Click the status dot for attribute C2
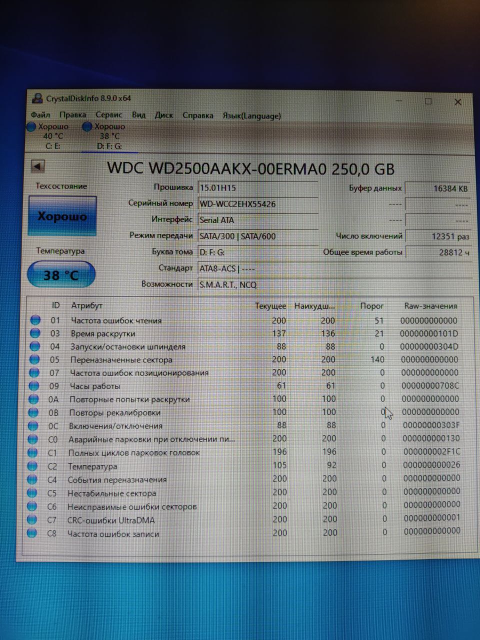This screenshot has width=480, height=640. [x=32, y=466]
